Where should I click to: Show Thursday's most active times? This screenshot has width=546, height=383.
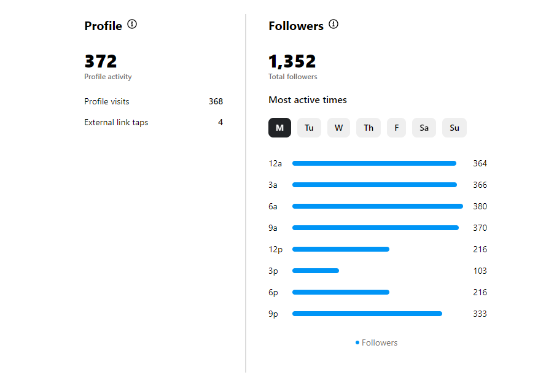369,128
